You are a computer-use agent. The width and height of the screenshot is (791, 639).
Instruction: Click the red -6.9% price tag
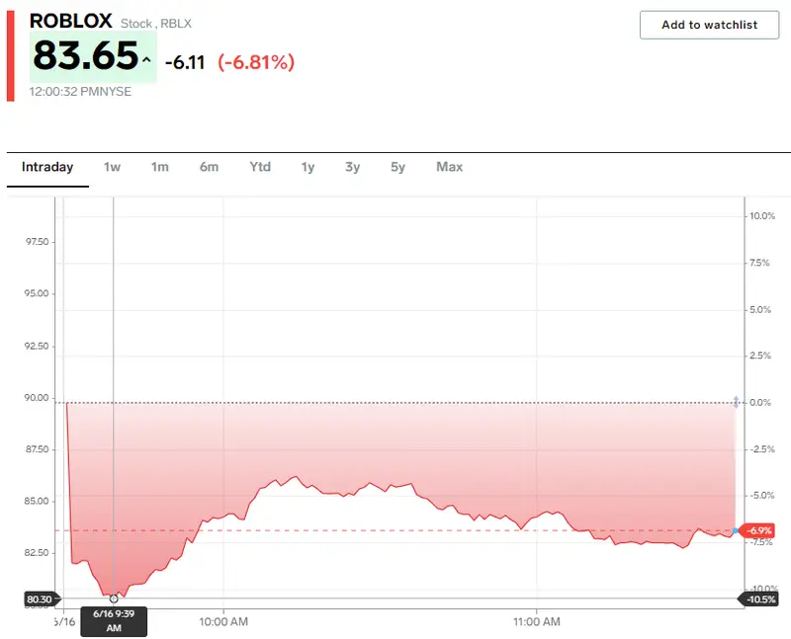759,531
